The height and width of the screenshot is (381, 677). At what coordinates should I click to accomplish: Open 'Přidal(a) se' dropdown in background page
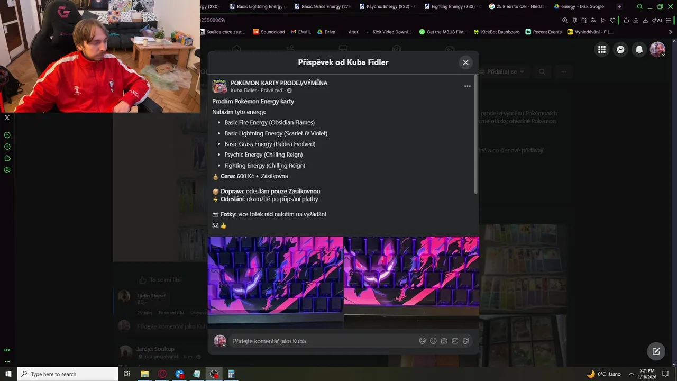point(501,71)
